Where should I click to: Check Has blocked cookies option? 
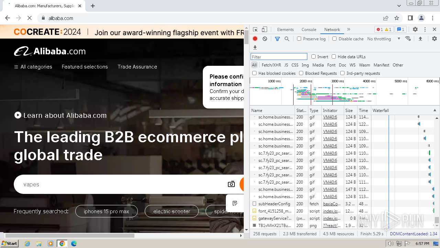tap(254, 73)
